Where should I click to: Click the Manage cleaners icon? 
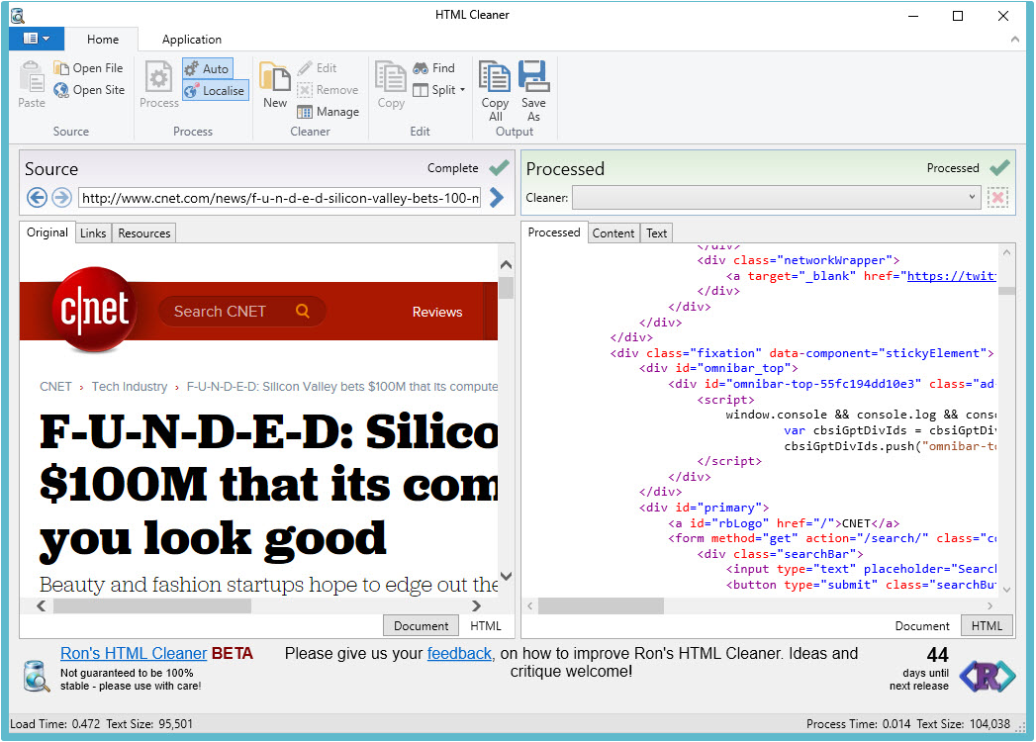click(305, 112)
